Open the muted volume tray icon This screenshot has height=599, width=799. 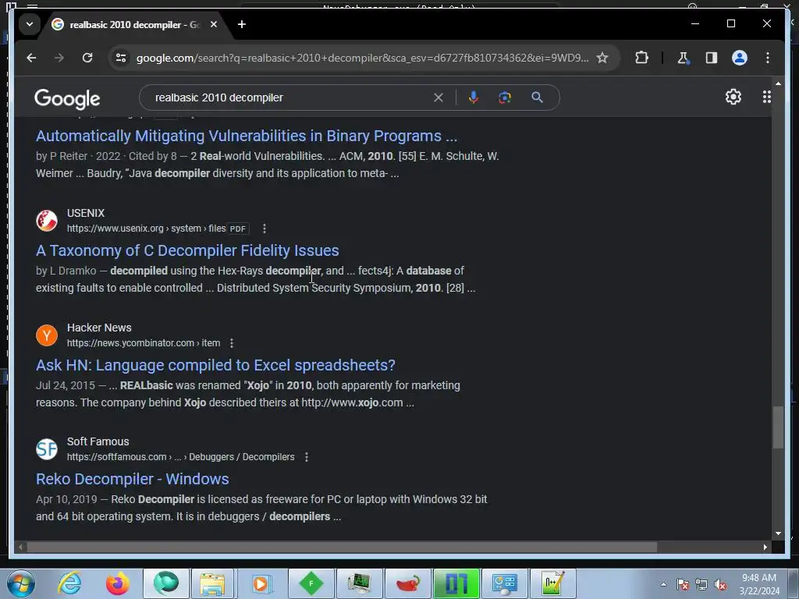pyautogui.click(x=720, y=585)
